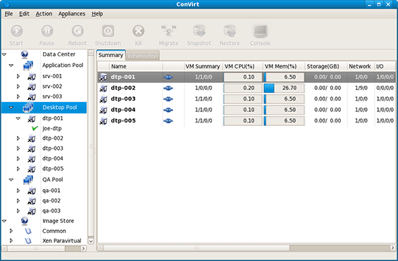Image resolution: width=398 pixels, height=261 pixels.
Task: Expand the srv-003 tree node
Action: tap(18, 96)
